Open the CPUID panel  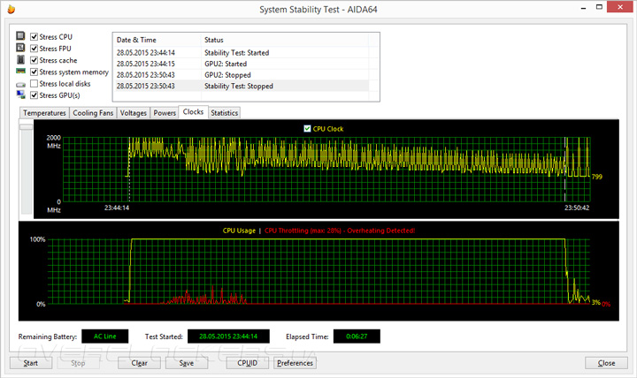point(248,363)
